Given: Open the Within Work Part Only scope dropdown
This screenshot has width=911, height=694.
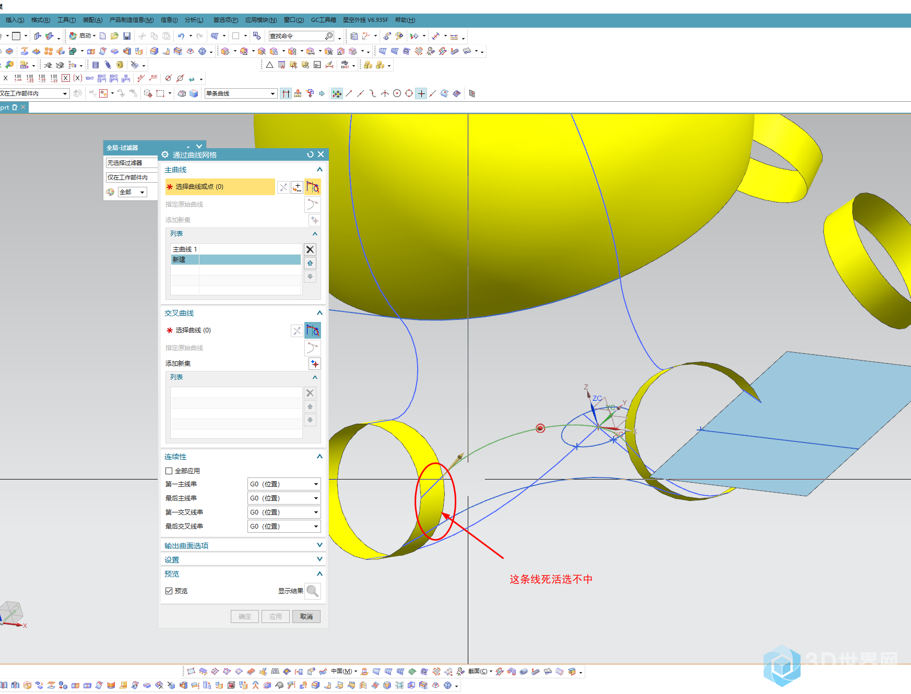Looking at the screenshot, I should tap(34, 93).
